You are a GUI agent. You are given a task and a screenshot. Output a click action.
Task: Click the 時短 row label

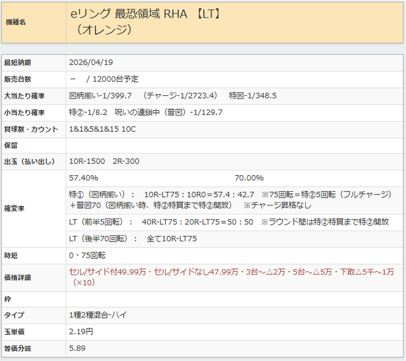coord(11,256)
